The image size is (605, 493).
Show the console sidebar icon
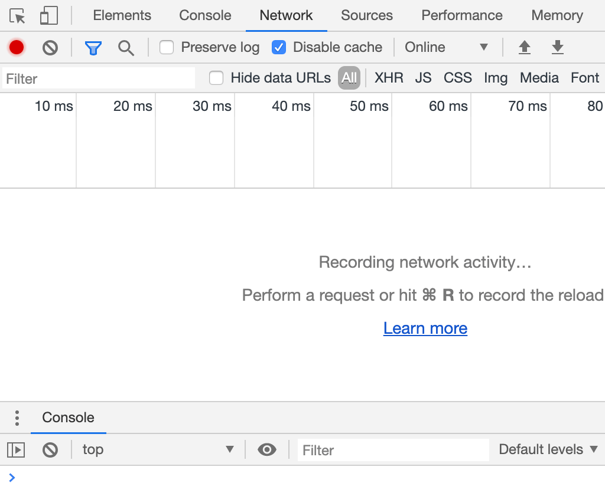[16, 450]
